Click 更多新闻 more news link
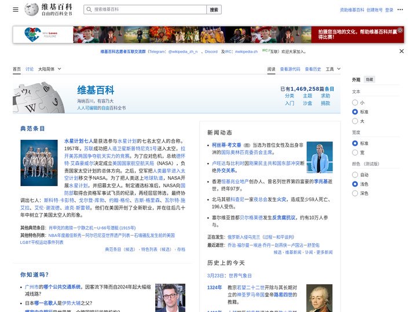This screenshot has height=312, width=417. pyautogui.click(x=324, y=252)
